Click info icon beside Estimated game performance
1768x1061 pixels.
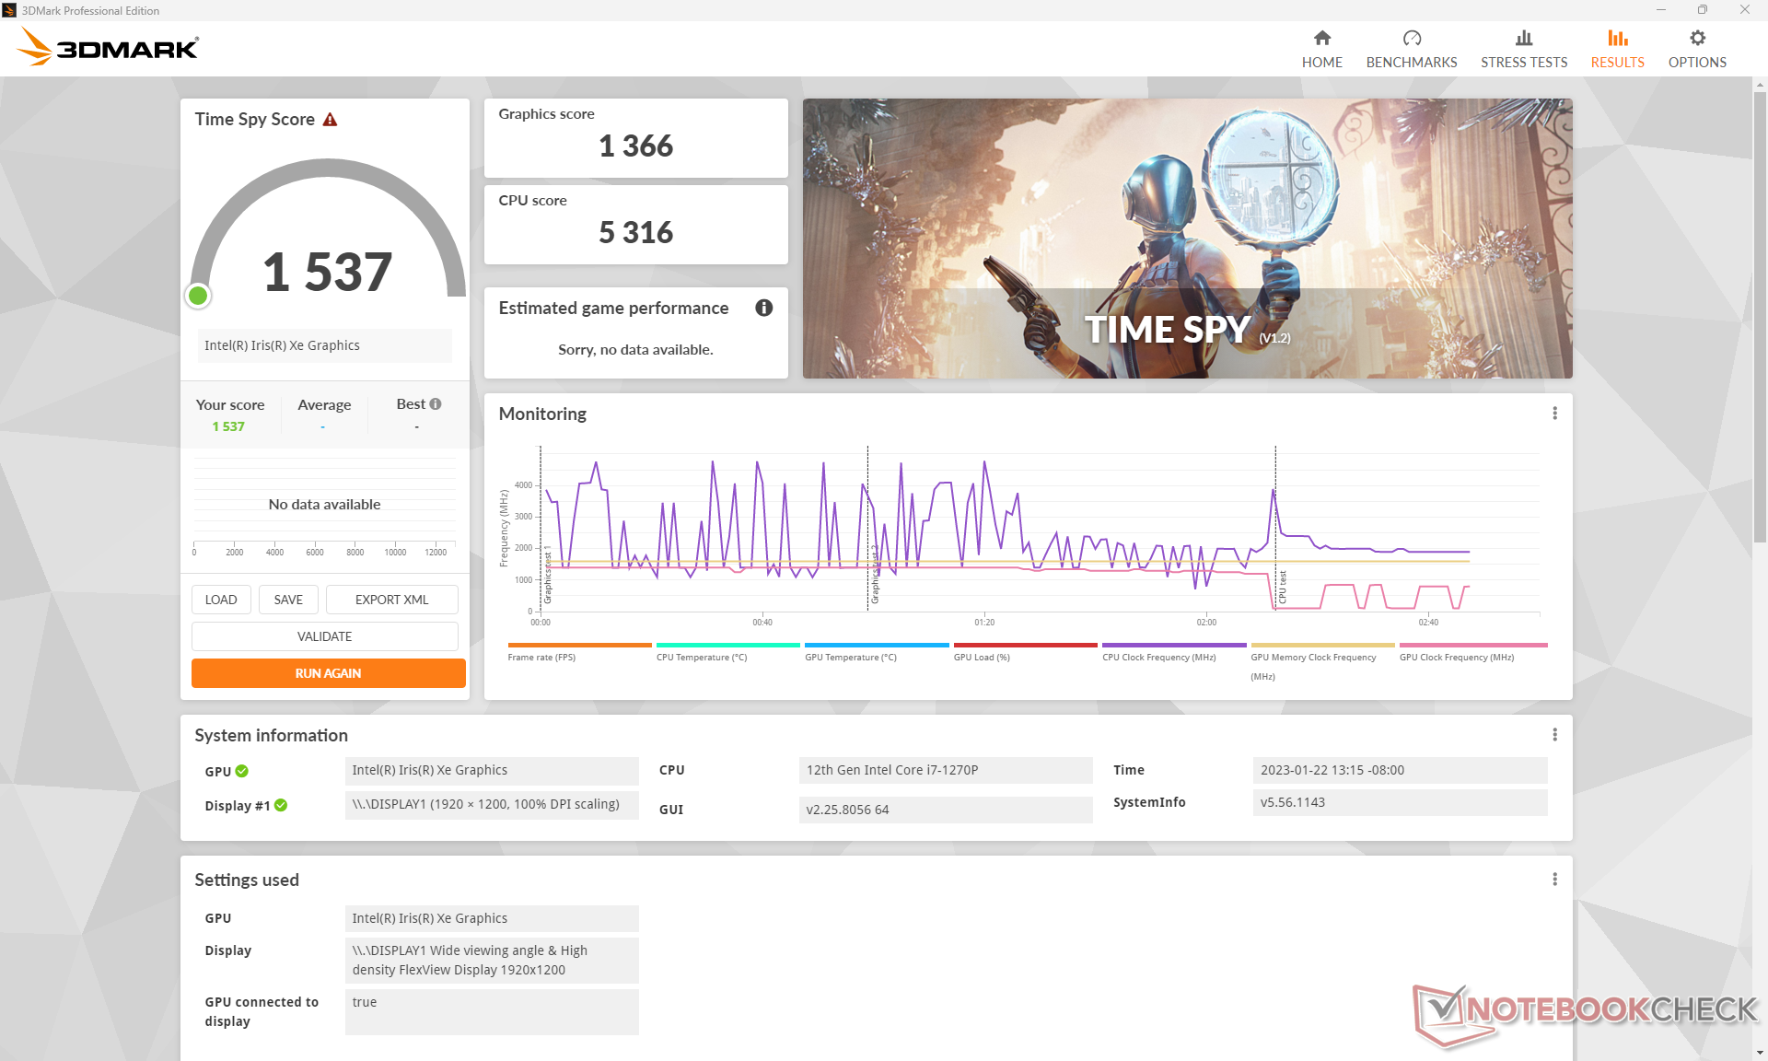[763, 308]
